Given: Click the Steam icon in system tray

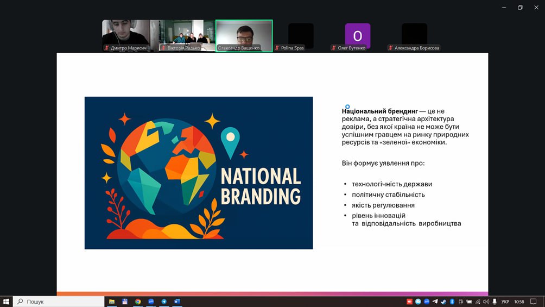Looking at the screenshot, I should (x=443, y=302).
